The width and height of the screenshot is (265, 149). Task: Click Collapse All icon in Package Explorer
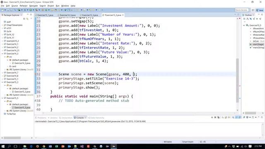(x=24, y=19)
